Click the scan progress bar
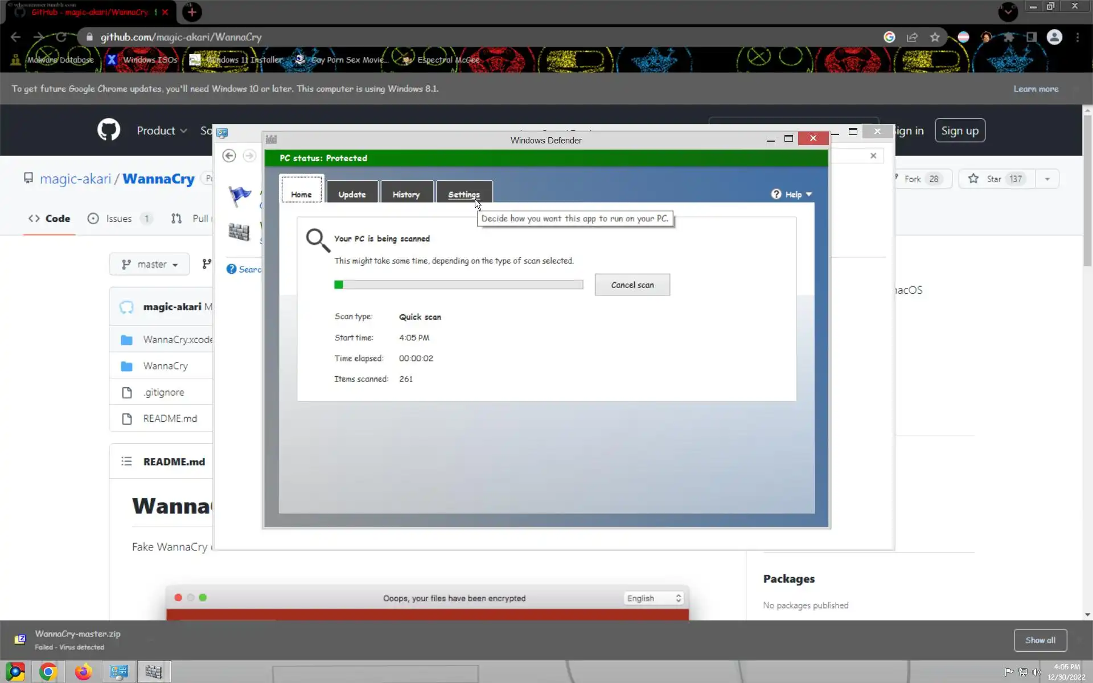This screenshot has width=1093, height=683. coord(458,285)
